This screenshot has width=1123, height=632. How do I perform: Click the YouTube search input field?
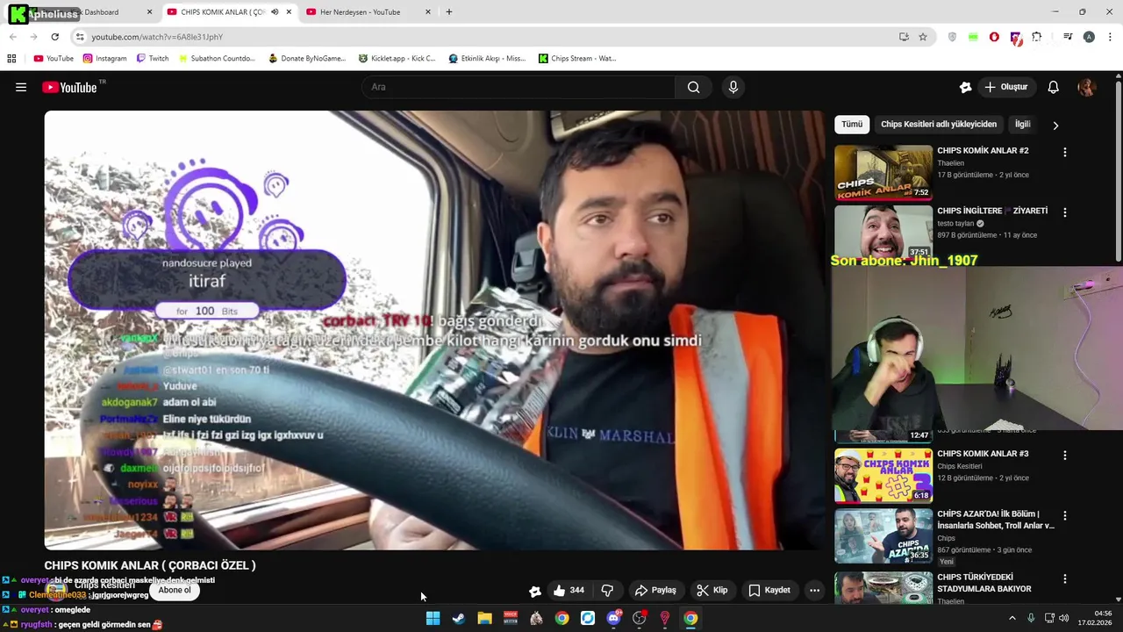518,87
